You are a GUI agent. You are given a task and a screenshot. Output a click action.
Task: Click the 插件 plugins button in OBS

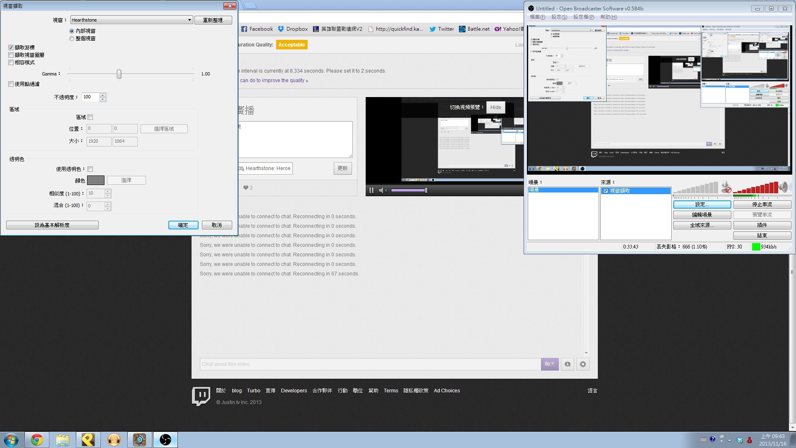(762, 225)
